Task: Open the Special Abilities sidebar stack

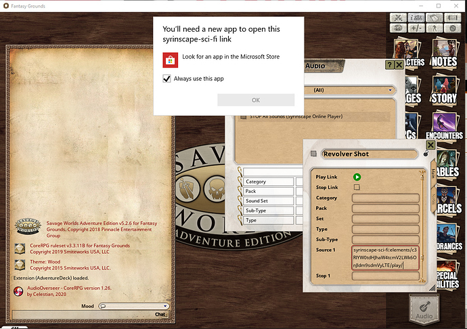Action: [x=447, y=274]
